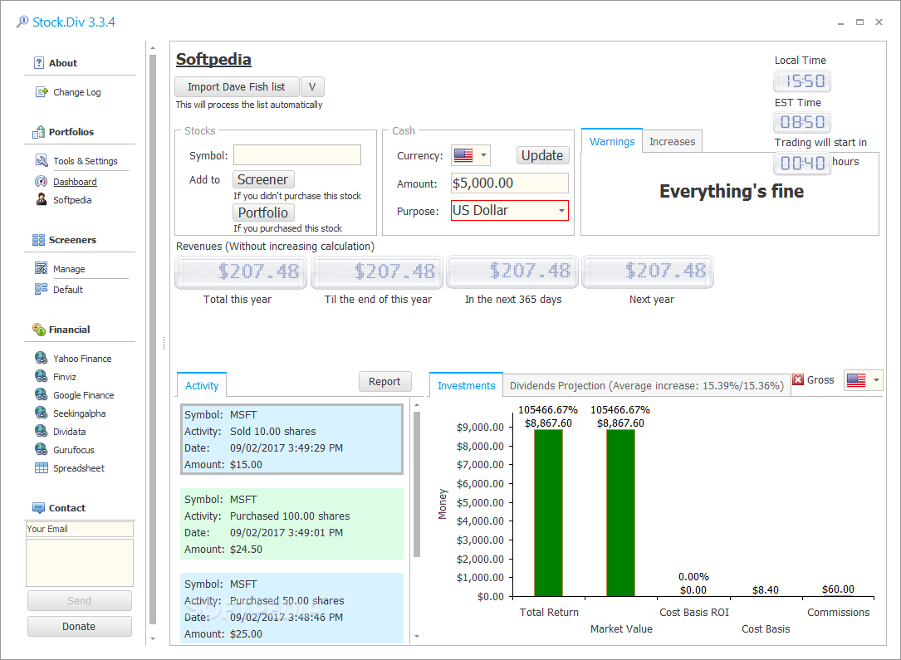Click the Your Email field
The height and width of the screenshot is (660, 901).
pyautogui.click(x=79, y=529)
